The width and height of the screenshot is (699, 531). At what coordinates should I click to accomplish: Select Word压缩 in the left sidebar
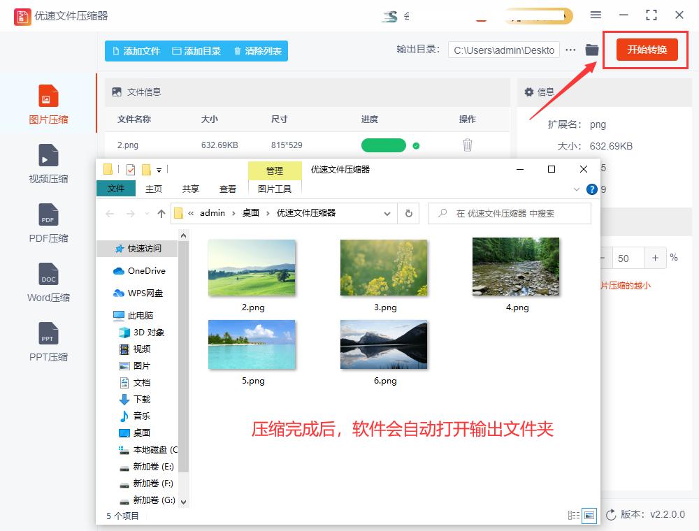point(48,282)
